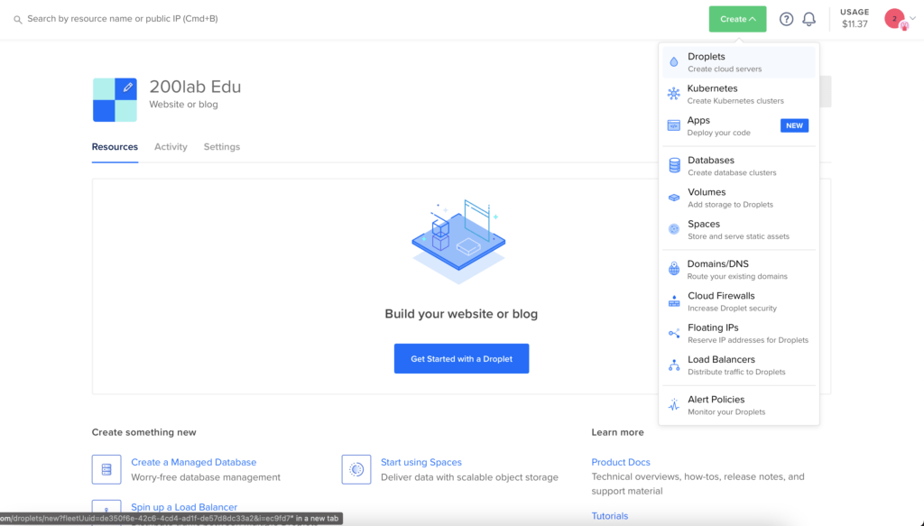
Task: Click the Alert Policies pulse icon
Action: (x=674, y=405)
